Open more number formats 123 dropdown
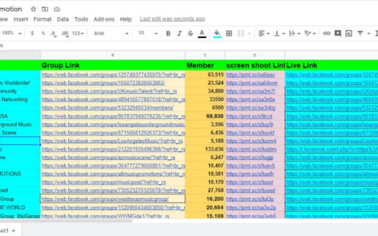Image resolution: width=378 pixels, height=236 pixels. [78, 33]
